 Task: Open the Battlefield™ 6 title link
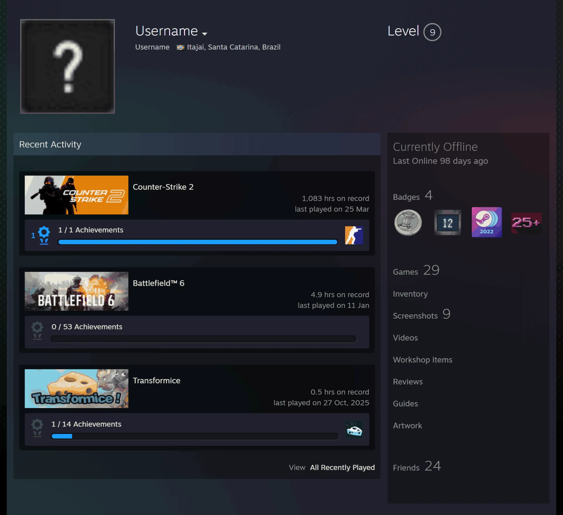coord(159,283)
